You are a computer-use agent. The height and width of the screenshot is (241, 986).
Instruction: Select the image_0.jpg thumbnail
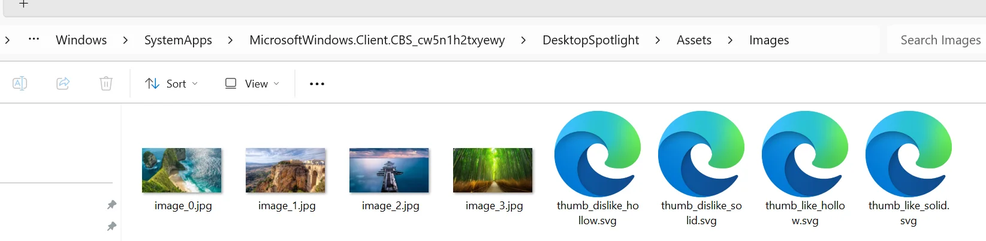(x=182, y=170)
